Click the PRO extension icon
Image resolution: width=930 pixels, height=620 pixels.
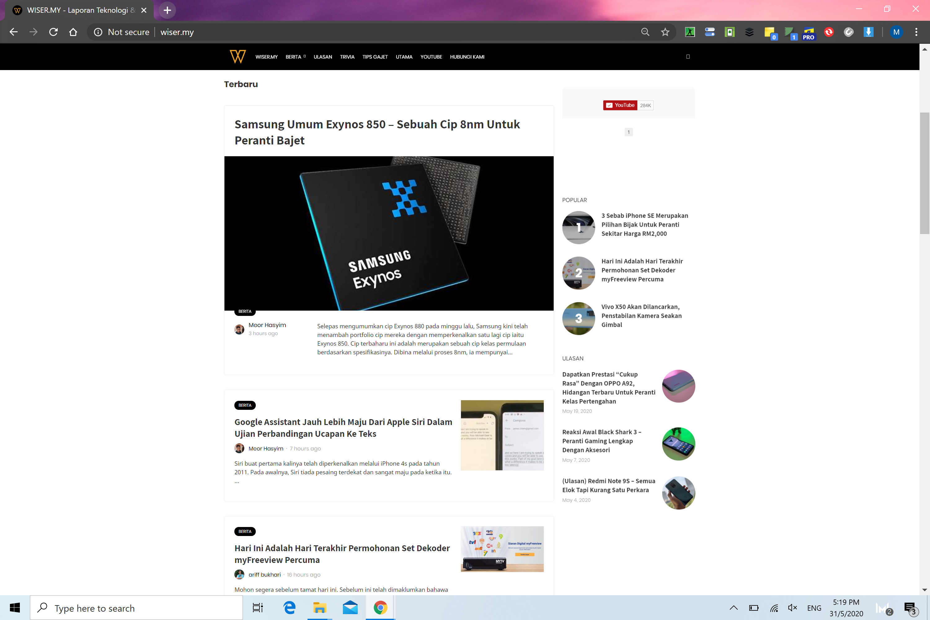[x=808, y=33]
